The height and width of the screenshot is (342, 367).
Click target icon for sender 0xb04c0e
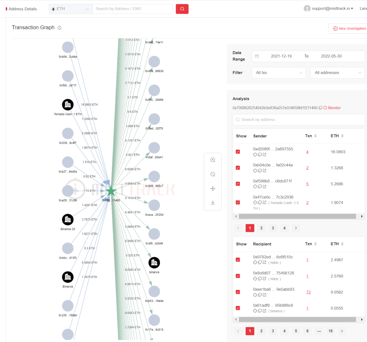pos(255,171)
